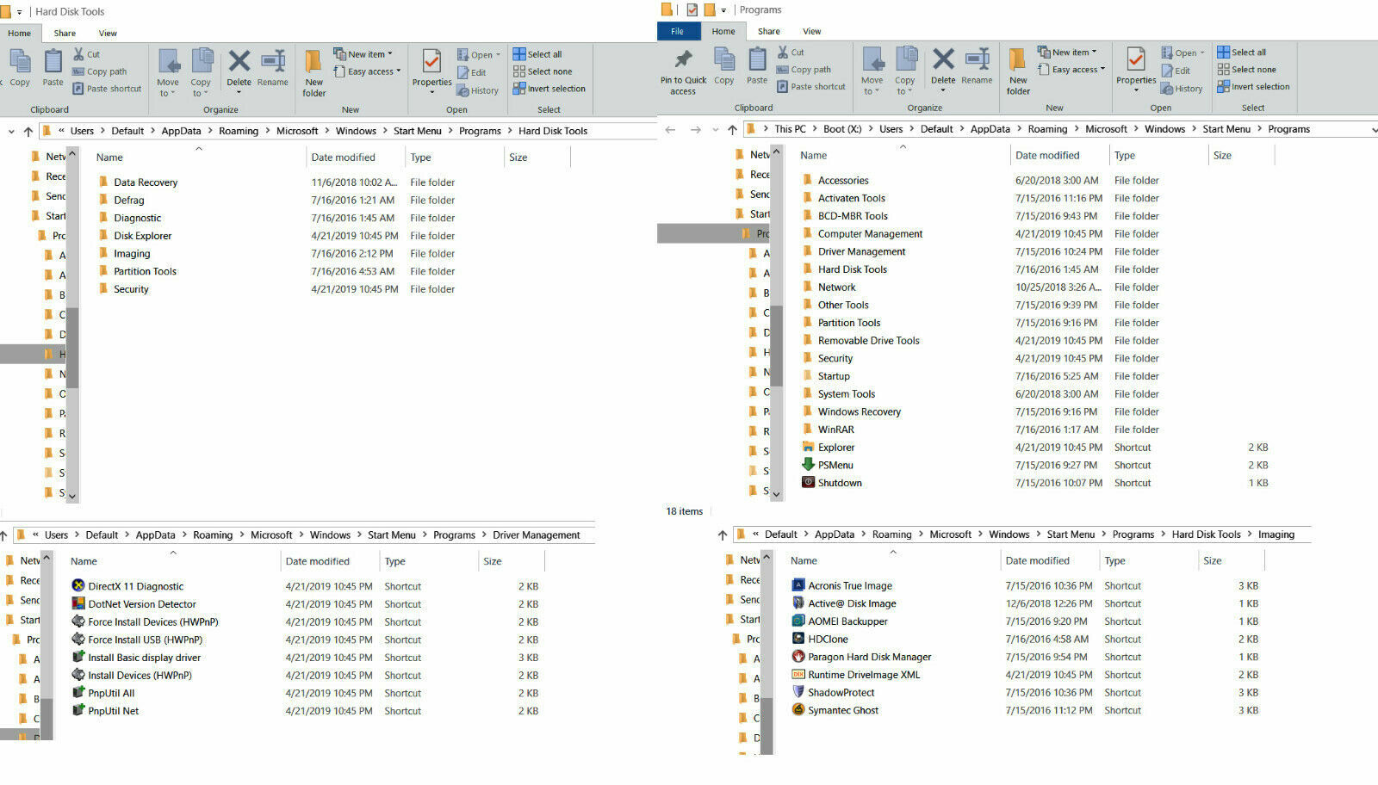Select the PnpUtil Net shortcut
1378x785 pixels.
[113, 711]
